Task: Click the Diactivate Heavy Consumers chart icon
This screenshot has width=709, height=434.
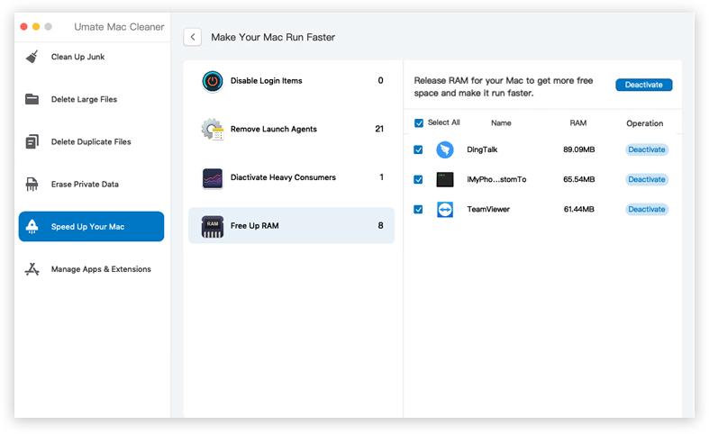Action: click(213, 178)
